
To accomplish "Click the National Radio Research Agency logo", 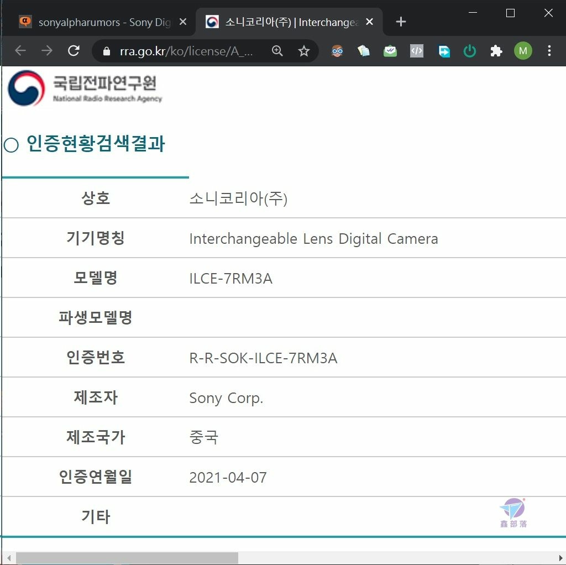I will click(85, 88).
